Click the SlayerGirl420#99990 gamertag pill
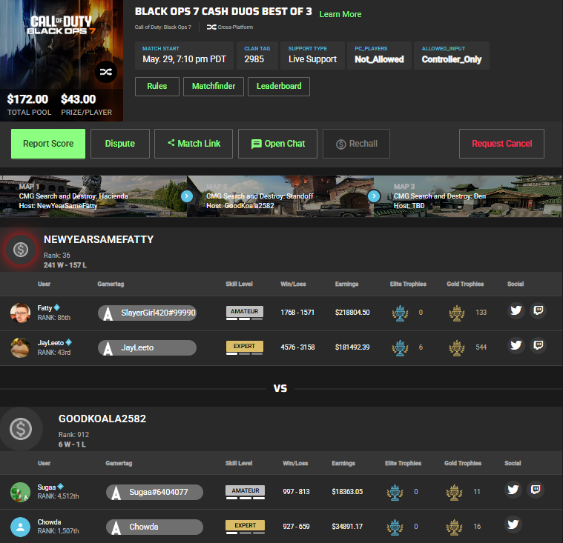563x543 pixels. point(147,313)
